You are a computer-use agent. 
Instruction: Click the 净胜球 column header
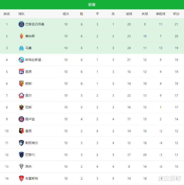[160, 14]
